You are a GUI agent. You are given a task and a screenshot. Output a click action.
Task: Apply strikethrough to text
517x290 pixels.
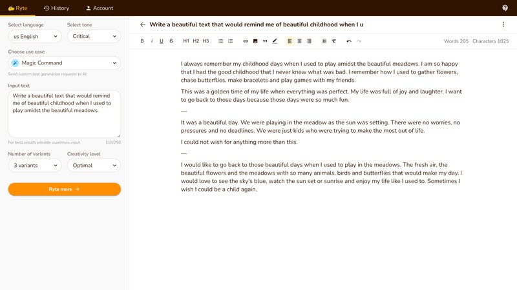[x=171, y=41]
